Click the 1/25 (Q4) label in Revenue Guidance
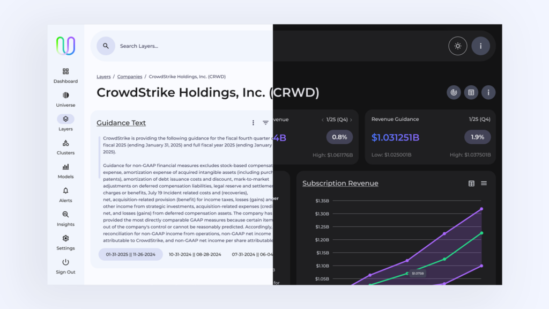This screenshot has width=549, height=309. coord(480,119)
